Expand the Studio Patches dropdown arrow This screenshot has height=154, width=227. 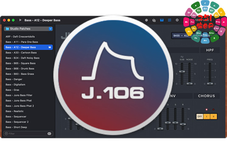(x=50, y=29)
